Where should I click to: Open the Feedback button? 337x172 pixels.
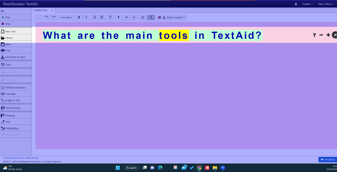[x=328, y=160]
